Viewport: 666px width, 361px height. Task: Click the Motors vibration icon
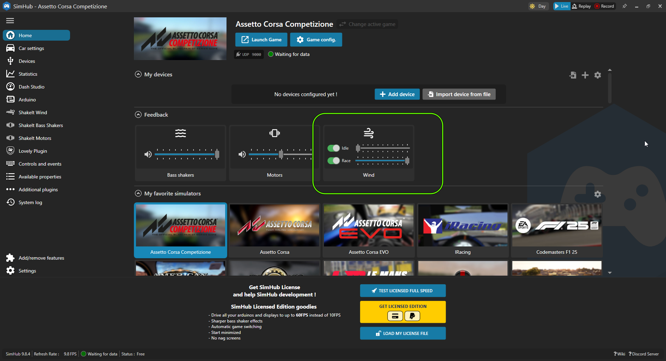point(275,133)
